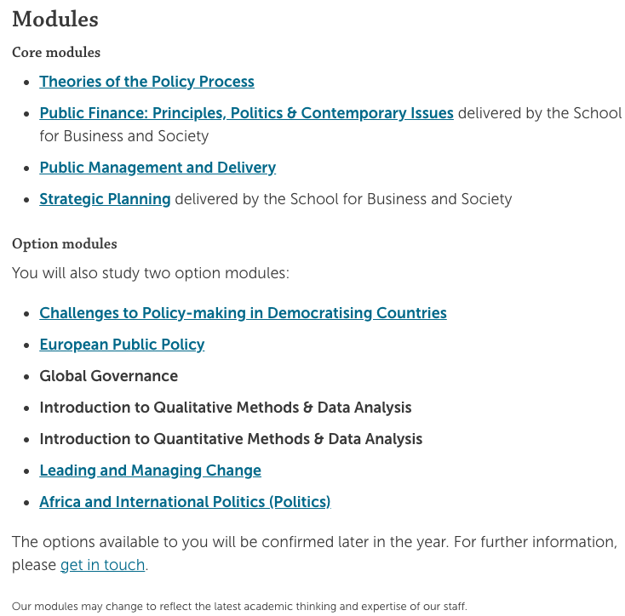
Task: Click the 'Our modules may change' disclaimer text
Action: coord(239,607)
